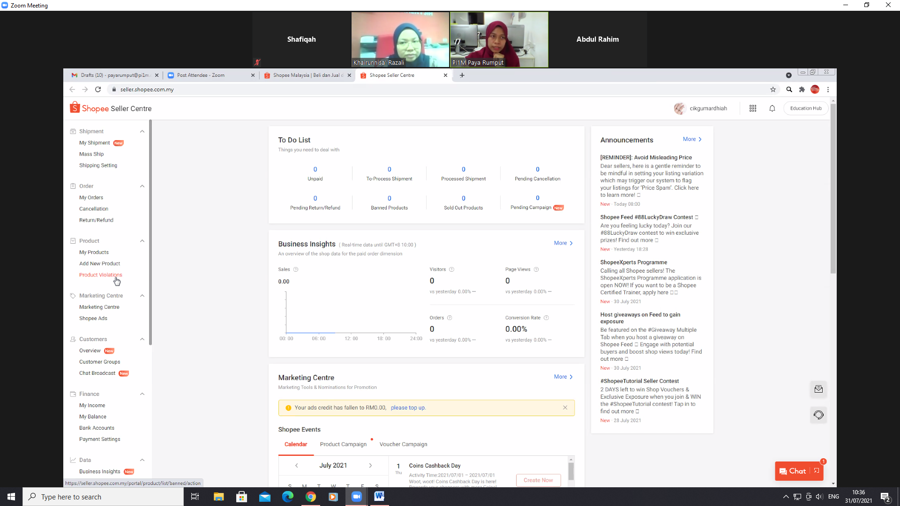Collapse the Customers sidebar section

coord(142,339)
